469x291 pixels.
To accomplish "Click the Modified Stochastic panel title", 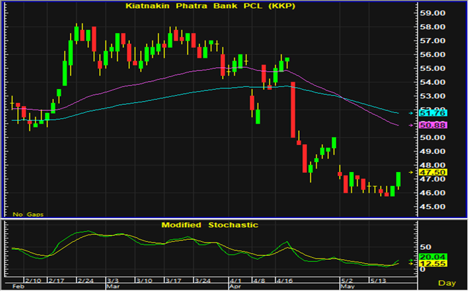I will pos(210,225).
